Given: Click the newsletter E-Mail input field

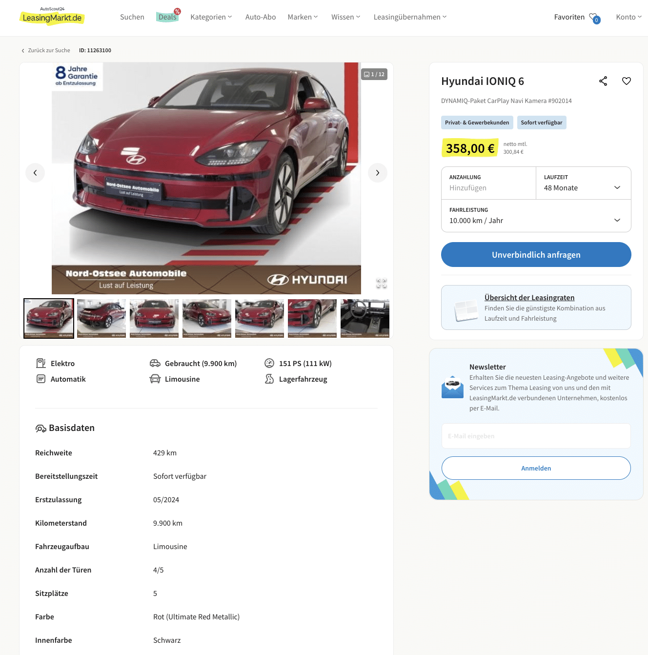Looking at the screenshot, I should pyautogui.click(x=536, y=436).
